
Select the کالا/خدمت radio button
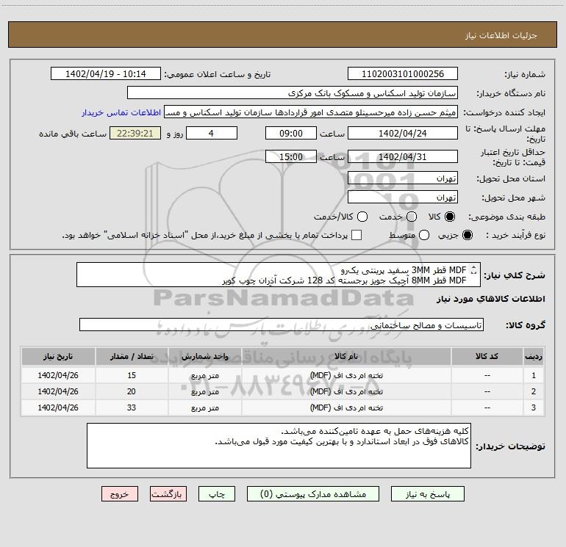(x=362, y=217)
